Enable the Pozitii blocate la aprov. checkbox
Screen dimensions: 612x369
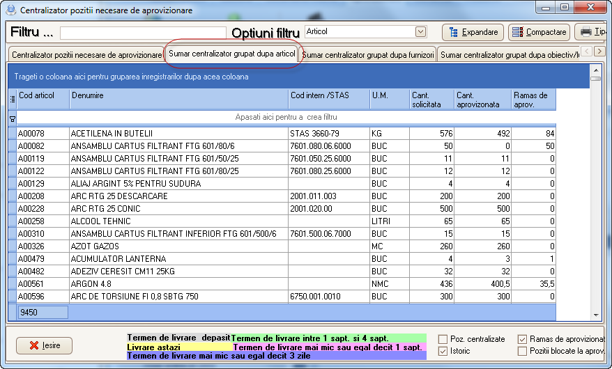(522, 351)
